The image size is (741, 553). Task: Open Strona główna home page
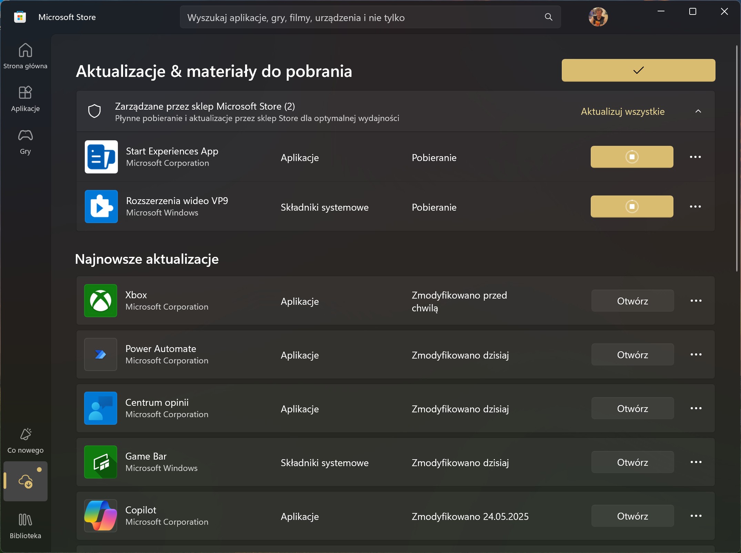tap(25, 56)
